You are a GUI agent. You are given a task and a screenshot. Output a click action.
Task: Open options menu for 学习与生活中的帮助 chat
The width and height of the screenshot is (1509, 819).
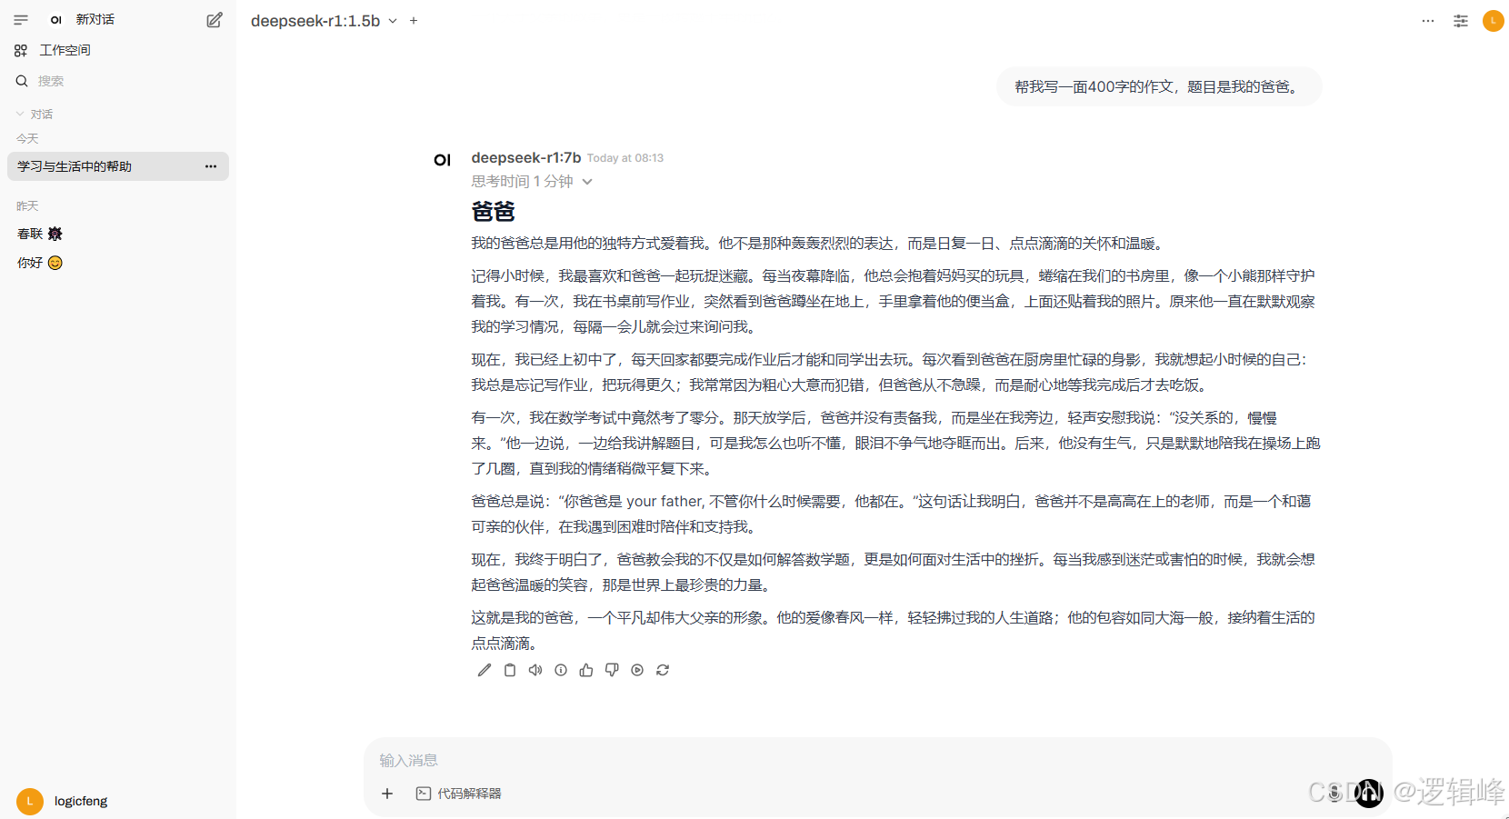click(x=211, y=166)
